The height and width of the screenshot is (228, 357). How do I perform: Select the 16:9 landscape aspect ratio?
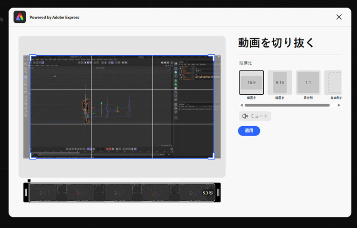[251, 82]
